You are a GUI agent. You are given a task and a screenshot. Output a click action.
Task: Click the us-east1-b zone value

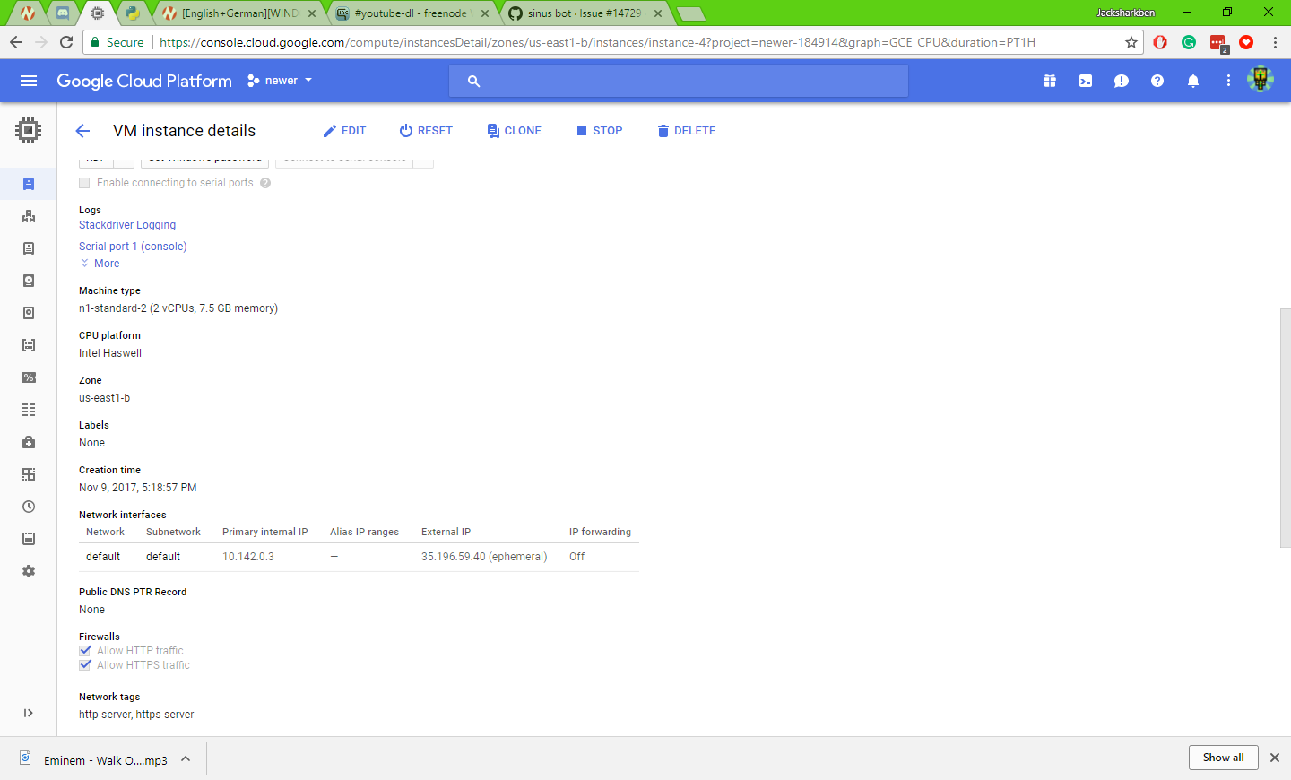(x=104, y=398)
